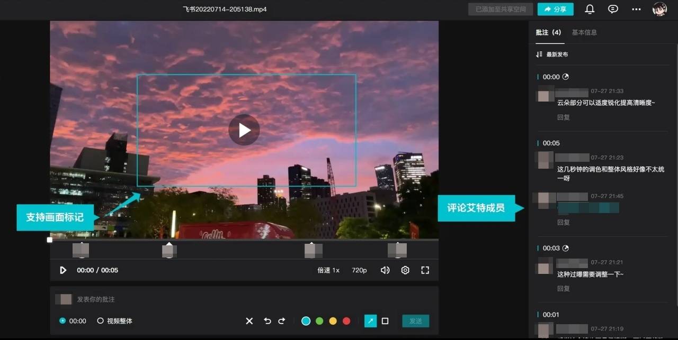Click first timeline comment marker
The height and width of the screenshot is (340, 678).
[81, 250]
